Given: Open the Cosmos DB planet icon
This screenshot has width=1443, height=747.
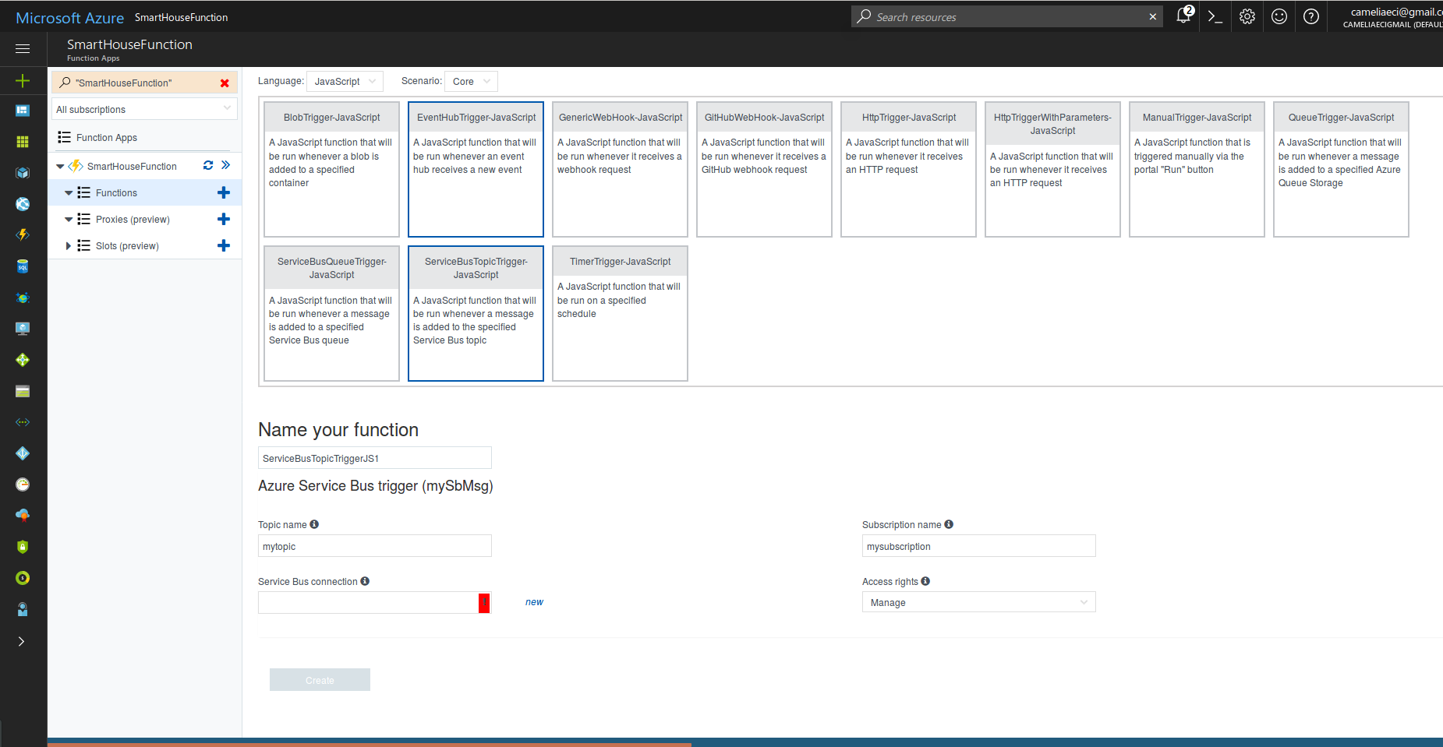Looking at the screenshot, I should tap(23, 298).
